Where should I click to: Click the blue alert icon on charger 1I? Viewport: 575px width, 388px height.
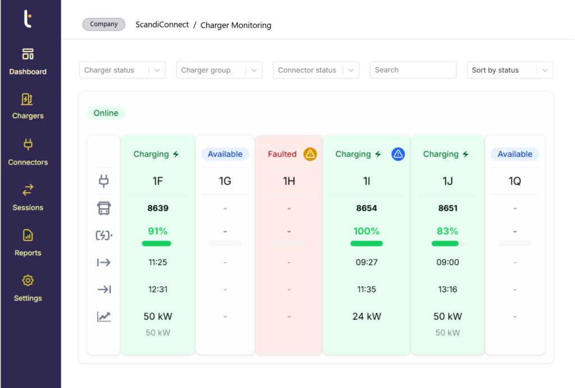pos(398,154)
